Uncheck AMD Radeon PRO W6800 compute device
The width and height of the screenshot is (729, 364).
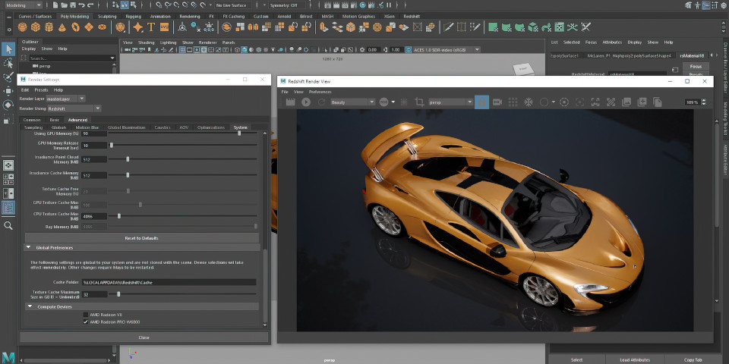coord(86,322)
